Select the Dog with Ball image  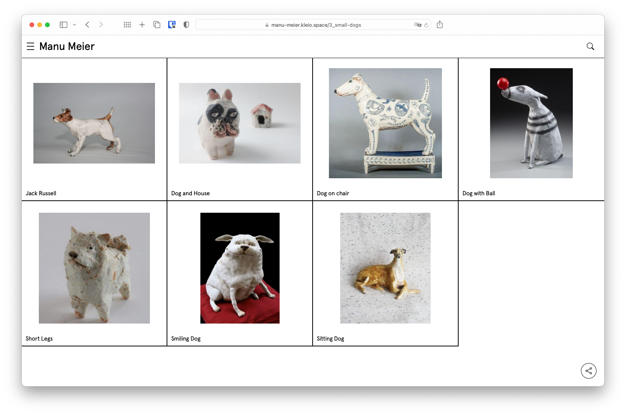click(x=531, y=123)
